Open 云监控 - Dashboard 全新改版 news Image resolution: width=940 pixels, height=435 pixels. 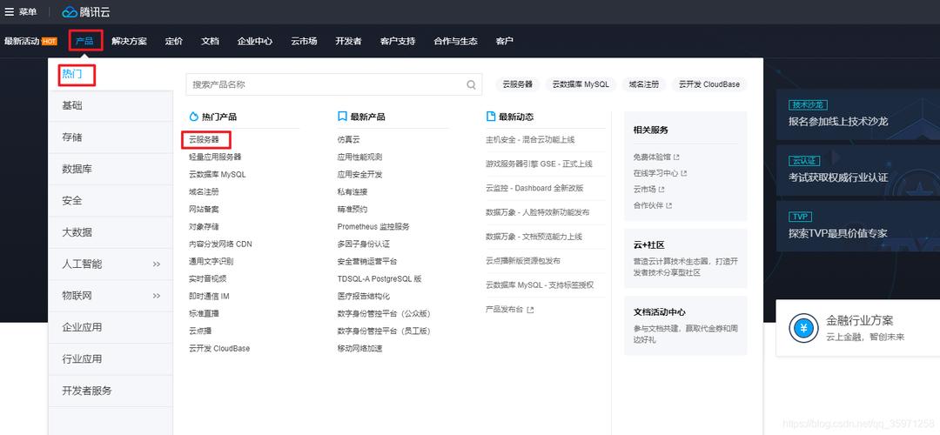534,188
